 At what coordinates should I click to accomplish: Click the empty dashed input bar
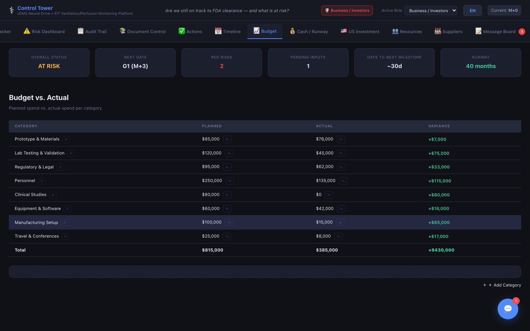click(265, 272)
